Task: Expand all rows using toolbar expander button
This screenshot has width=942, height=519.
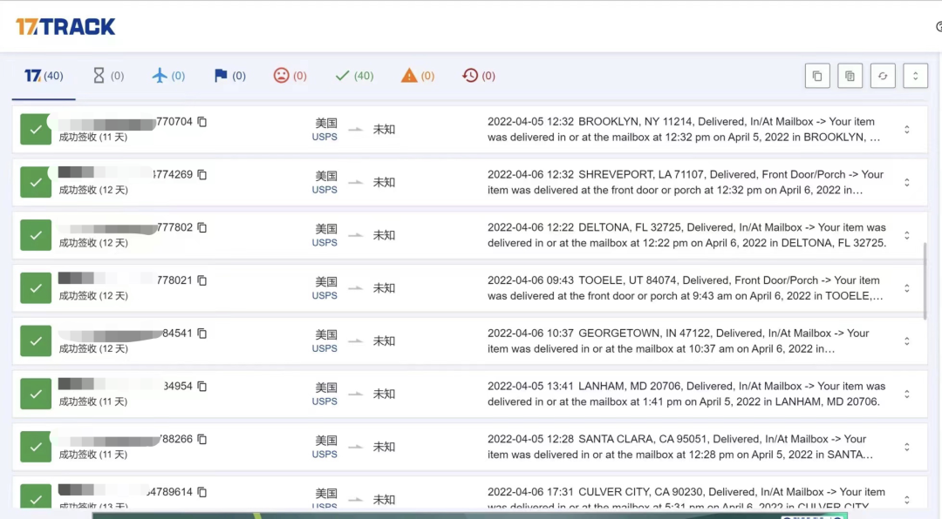Action: tap(915, 76)
